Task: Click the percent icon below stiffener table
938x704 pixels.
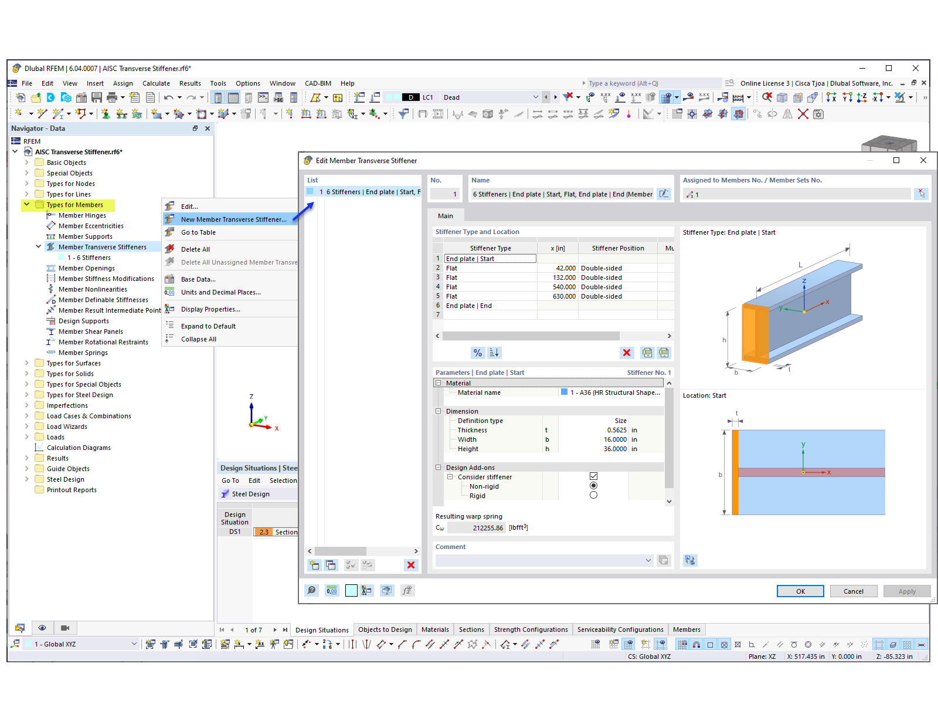Action: pos(478,353)
